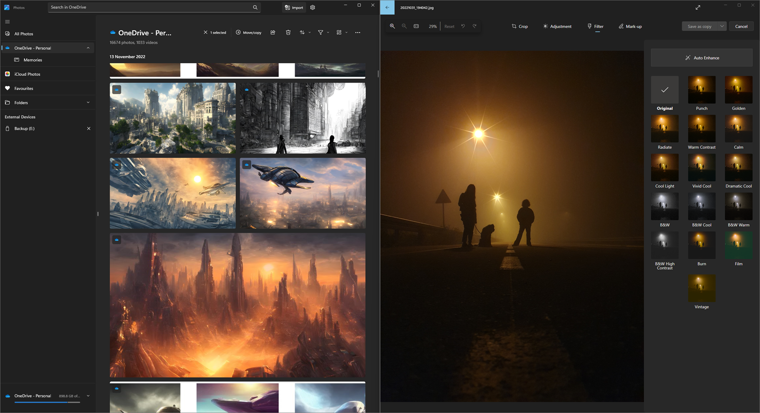
Task: Click the undo arrow in editor
Action: click(463, 26)
